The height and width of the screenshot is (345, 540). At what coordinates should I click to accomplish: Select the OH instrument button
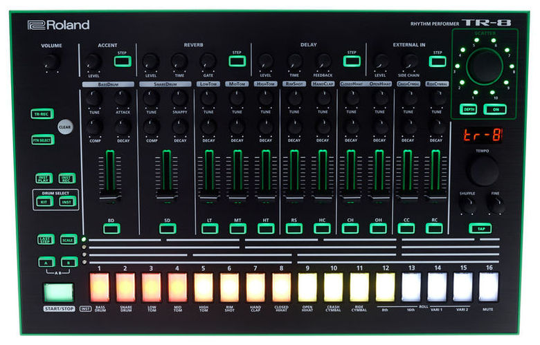point(378,228)
